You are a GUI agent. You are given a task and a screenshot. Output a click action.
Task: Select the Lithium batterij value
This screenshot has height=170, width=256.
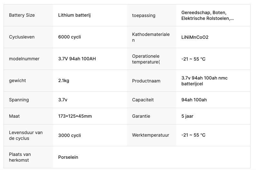74,15
